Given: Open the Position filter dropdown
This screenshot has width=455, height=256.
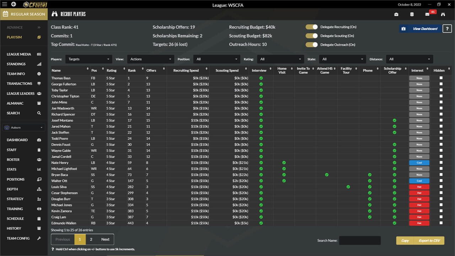Looking at the screenshot, I should tap(217, 59).
